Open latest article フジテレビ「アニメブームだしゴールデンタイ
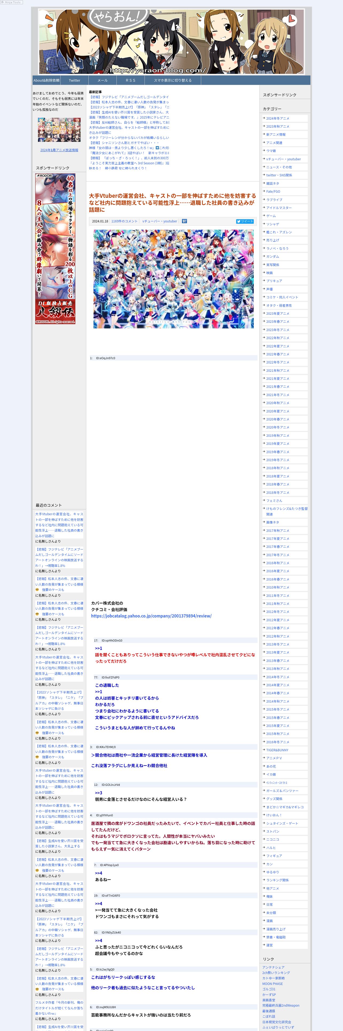Image resolution: width=343 pixels, height=1031 pixels. pyautogui.click(x=129, y=97)
